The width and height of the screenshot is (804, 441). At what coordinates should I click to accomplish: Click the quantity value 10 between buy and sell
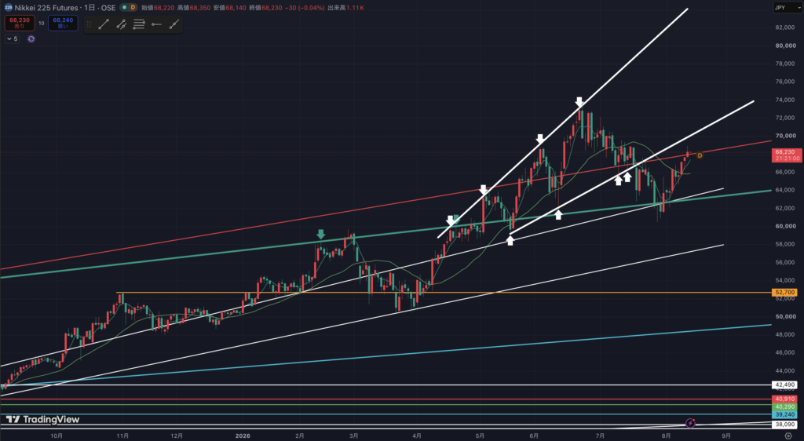pos(42,23)
